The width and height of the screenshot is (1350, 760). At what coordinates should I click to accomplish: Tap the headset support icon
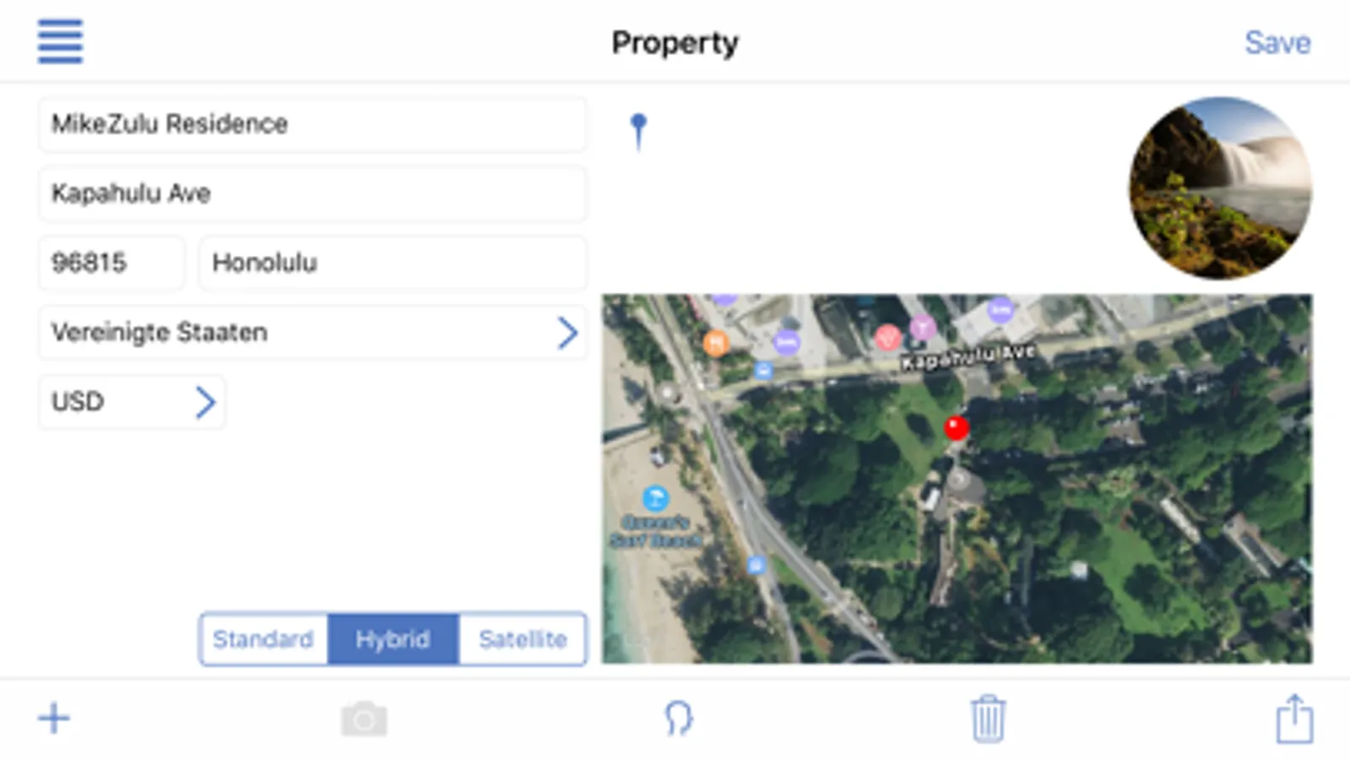(x=678, y=719)
